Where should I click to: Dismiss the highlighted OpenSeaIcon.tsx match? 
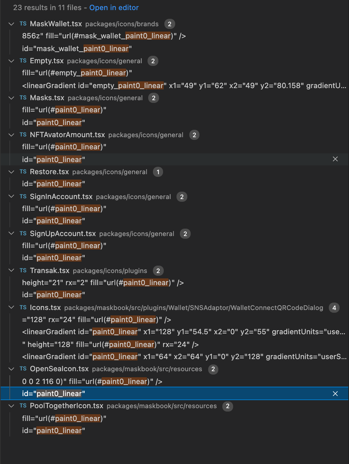(x=335, y=393)
